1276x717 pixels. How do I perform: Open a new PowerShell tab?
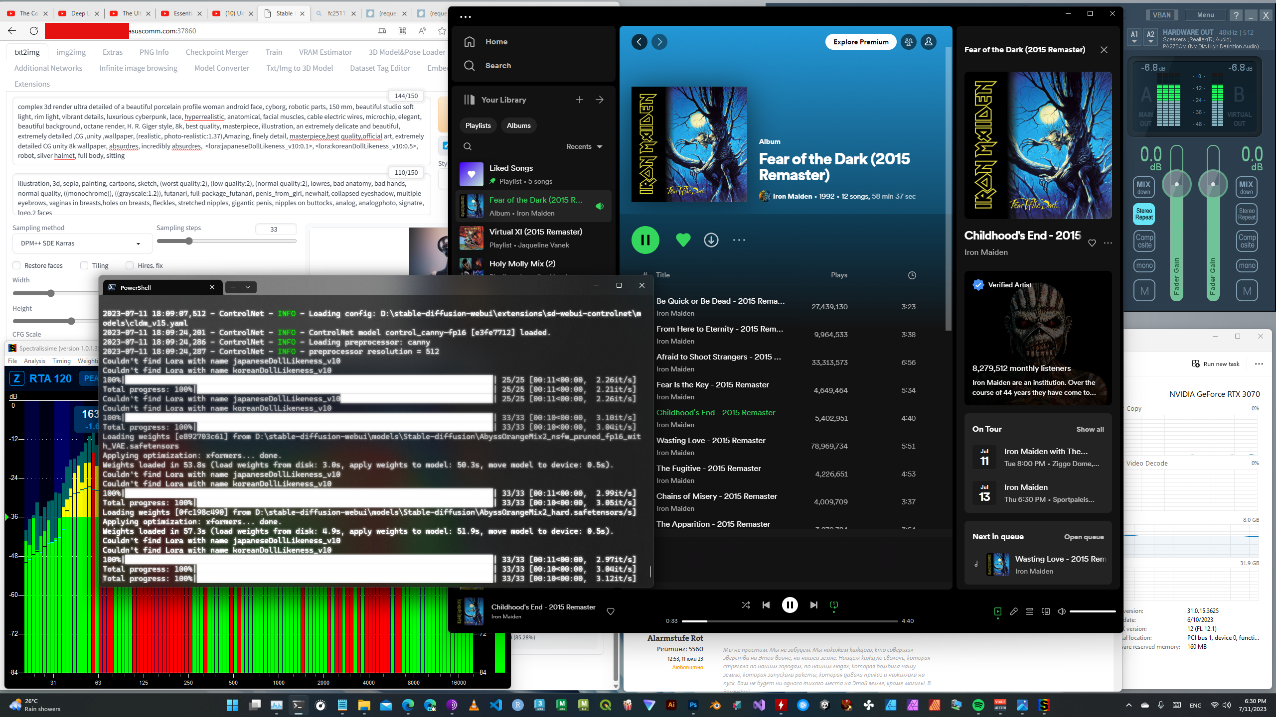click(x=233, y=287)
